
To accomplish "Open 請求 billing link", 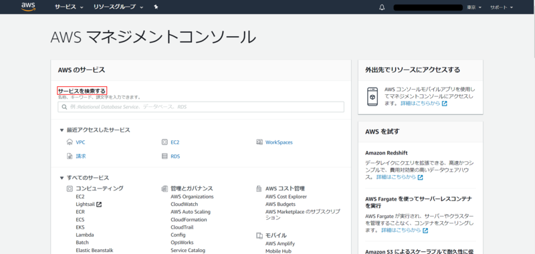I will click(81, 156).
